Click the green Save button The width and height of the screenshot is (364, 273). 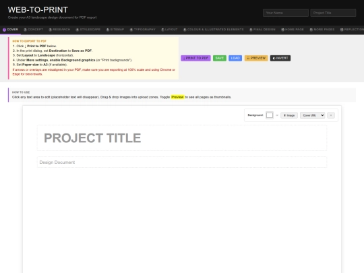point(220,58)
